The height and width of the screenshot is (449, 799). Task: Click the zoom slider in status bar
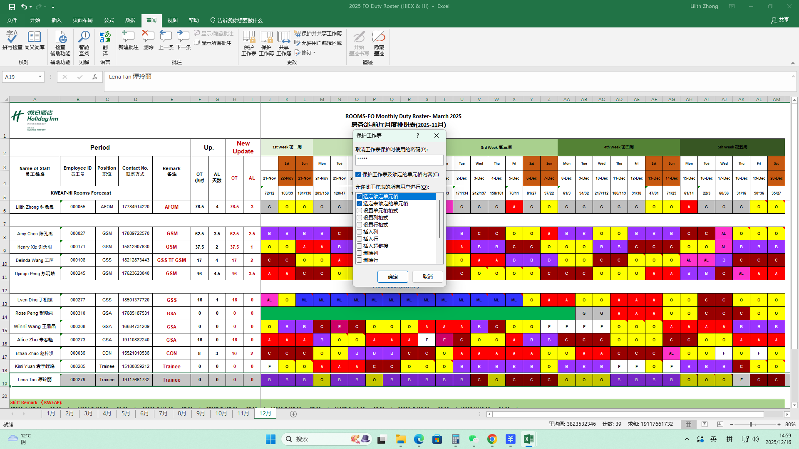pyautogui.click(x=751, y=424)
